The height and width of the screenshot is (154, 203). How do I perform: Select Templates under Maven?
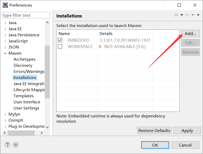pyautogui.click(x=24, y=96)
